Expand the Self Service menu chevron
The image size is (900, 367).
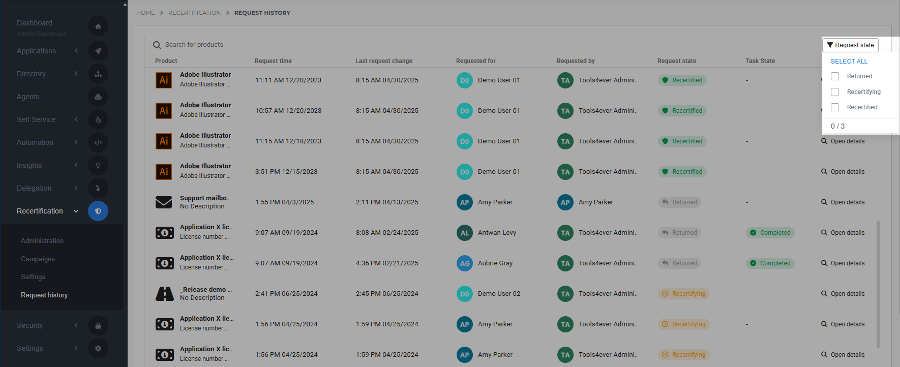coord(76,119)
